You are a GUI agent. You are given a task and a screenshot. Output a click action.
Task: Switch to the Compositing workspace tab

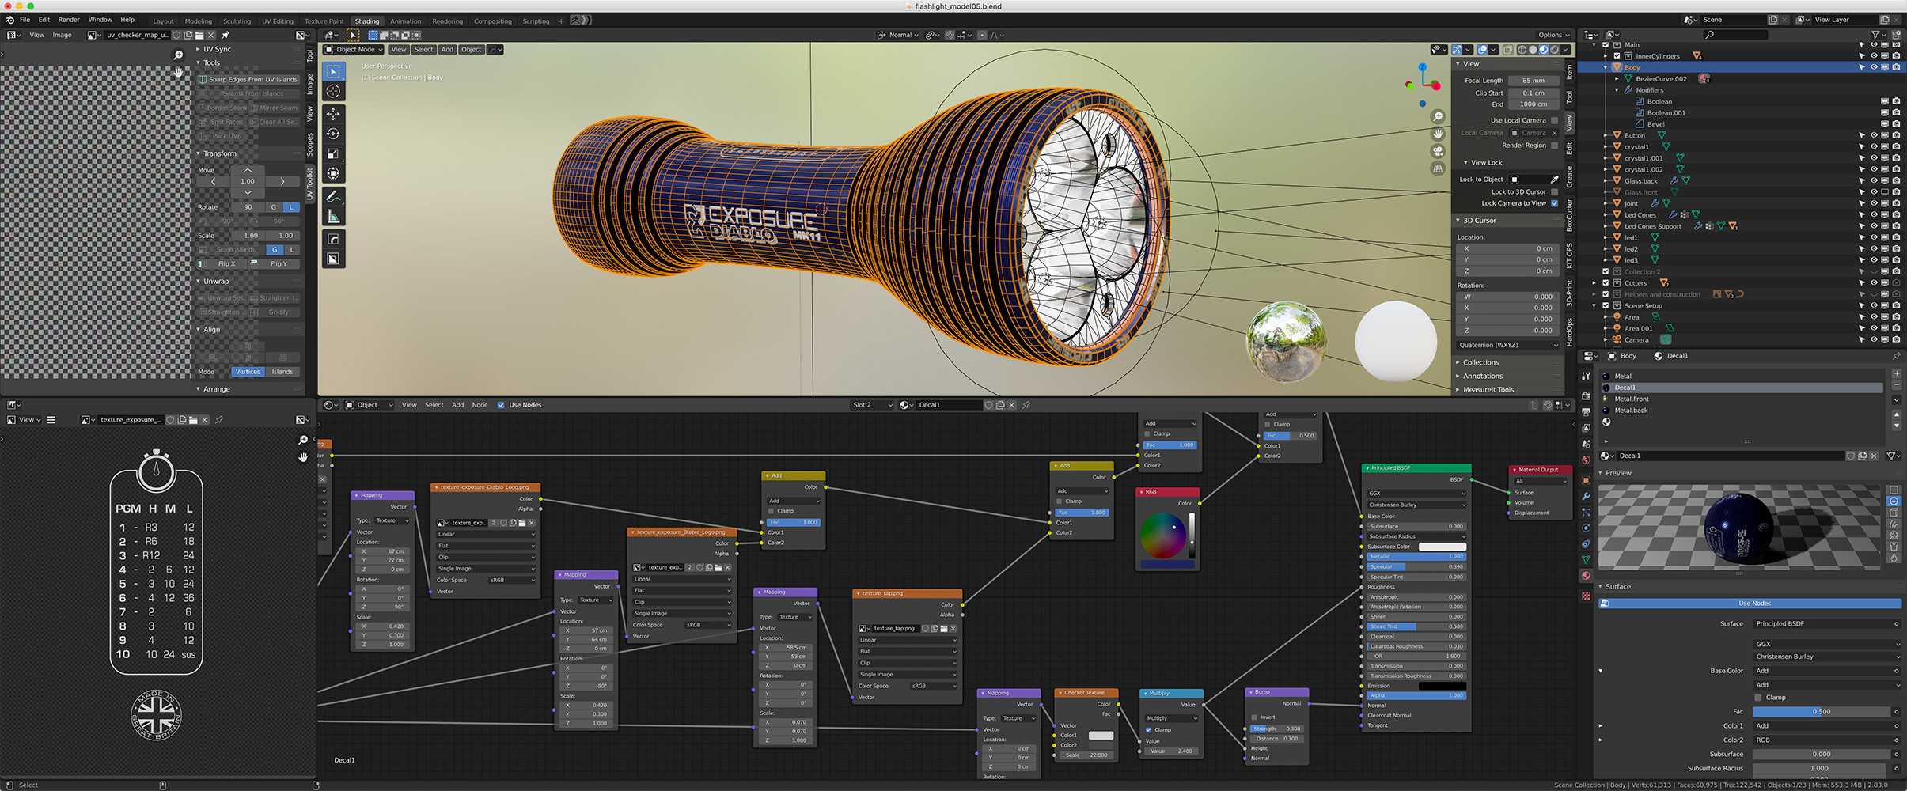point(492,21)
